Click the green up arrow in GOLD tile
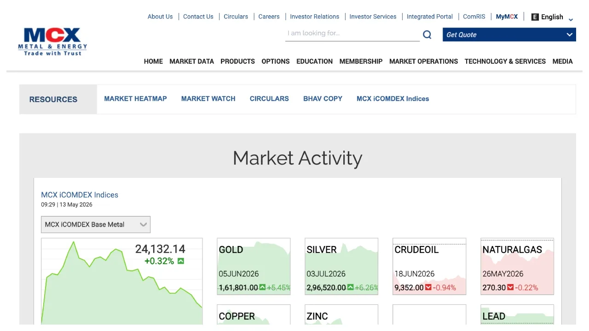 point(262,287)
